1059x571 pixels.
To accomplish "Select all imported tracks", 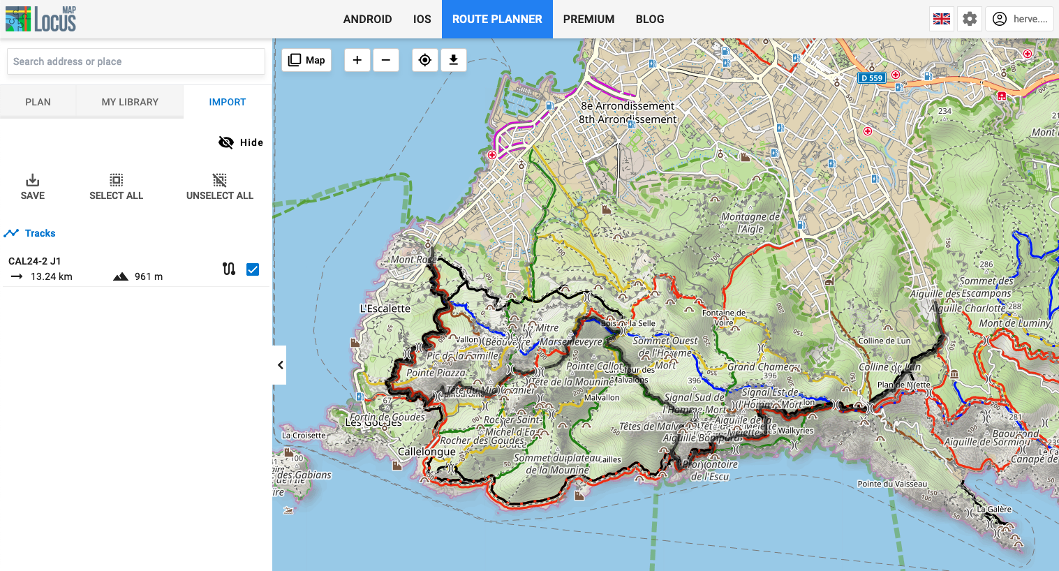I will [x=116, y=187].
